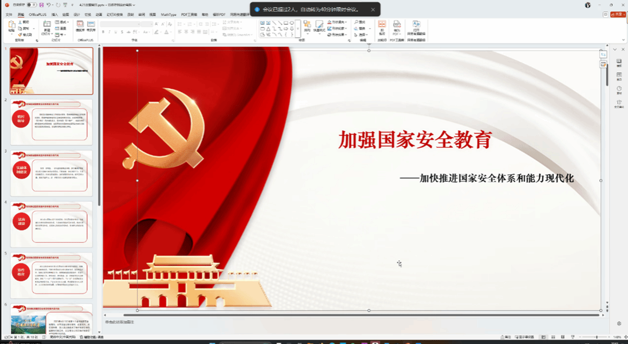The height and width of the screenshot is (344, 628).
Task: Click the Bold formatting button
Action: (x=103, y=32)
